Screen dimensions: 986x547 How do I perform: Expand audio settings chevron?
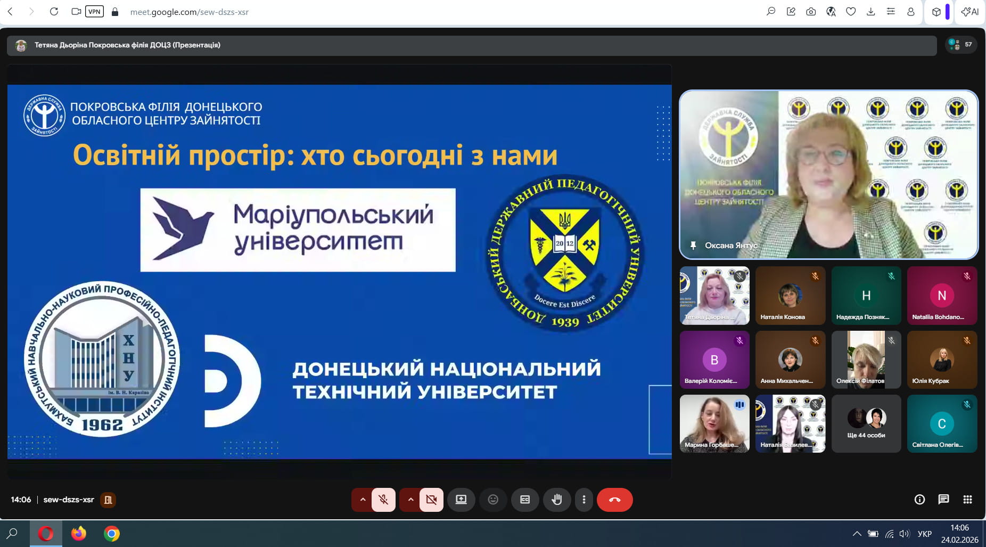point(363,500)
